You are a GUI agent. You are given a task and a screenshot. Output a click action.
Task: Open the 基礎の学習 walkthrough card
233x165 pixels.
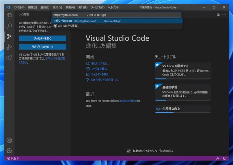coord(183,92)
